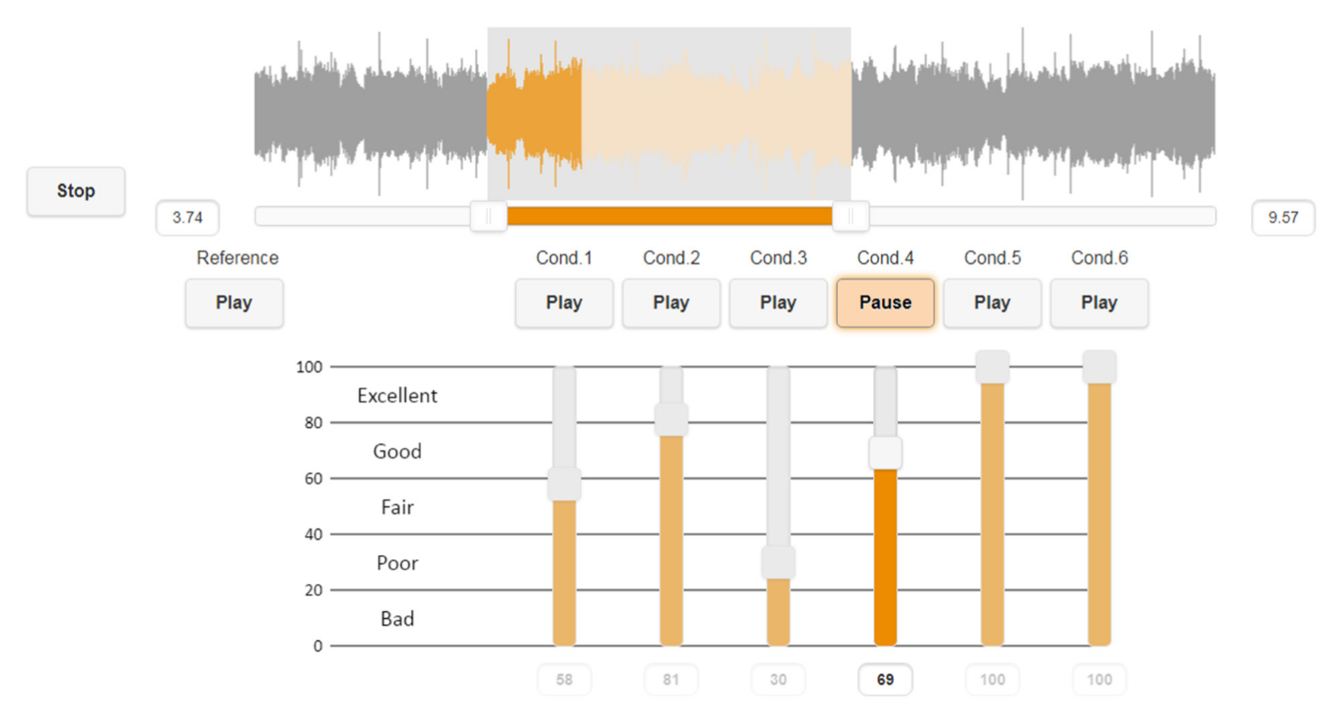
Task: Click the loop end handle on range bar
Action: point(850,217)
